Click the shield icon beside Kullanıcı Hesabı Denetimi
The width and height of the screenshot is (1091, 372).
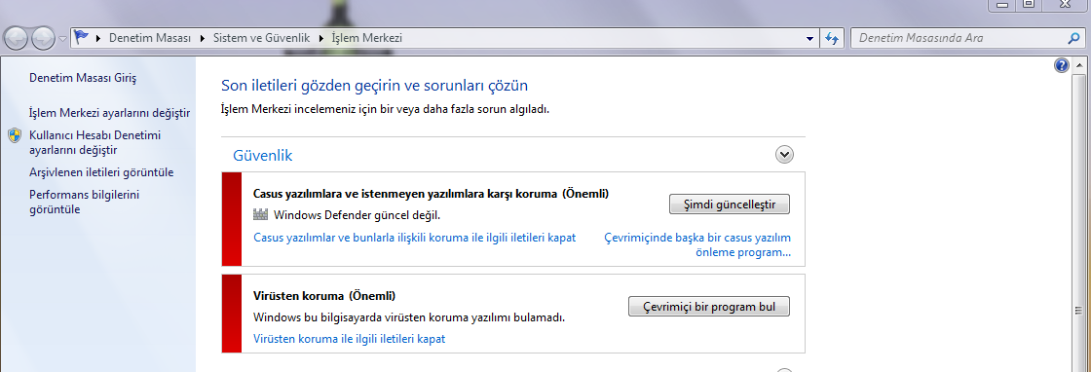15,135
